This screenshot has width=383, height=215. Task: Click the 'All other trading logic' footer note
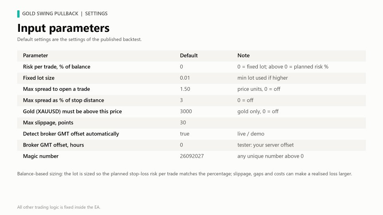click(x=59, y=207)
